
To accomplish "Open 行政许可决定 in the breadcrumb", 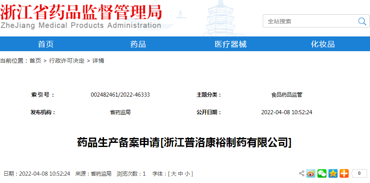I will [x=67, y=61].
